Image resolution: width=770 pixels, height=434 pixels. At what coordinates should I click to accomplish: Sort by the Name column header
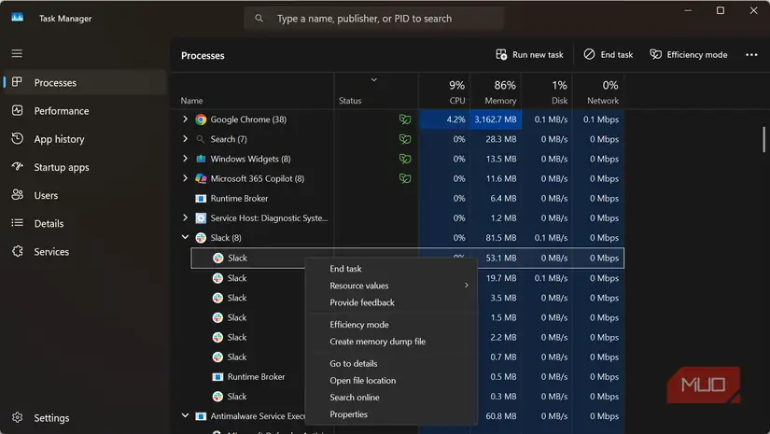[x=253, y=91]
